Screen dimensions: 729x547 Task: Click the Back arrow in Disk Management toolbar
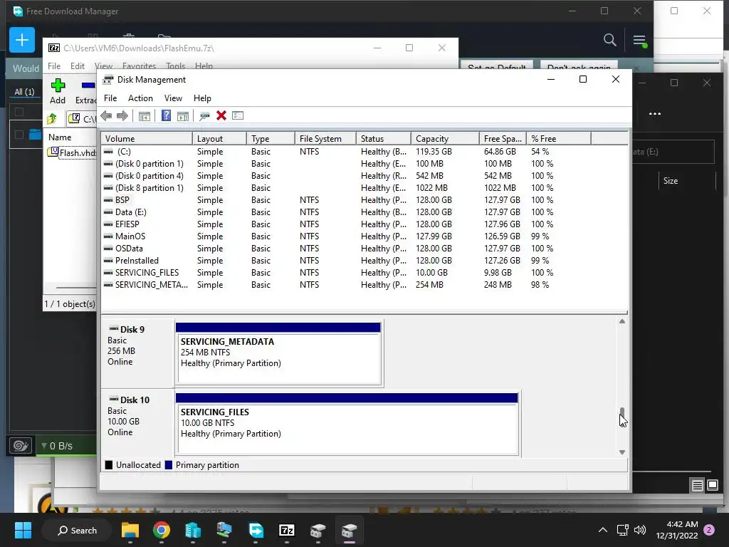106,116
